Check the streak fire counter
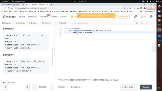The width and height of the screenshot is (162, 91). 143,17
